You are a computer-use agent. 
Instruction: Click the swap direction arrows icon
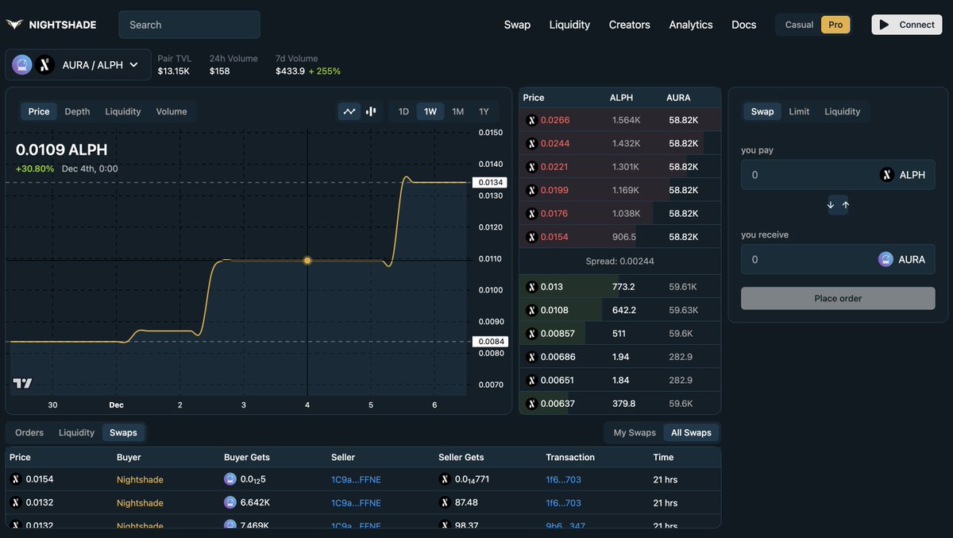838,205
